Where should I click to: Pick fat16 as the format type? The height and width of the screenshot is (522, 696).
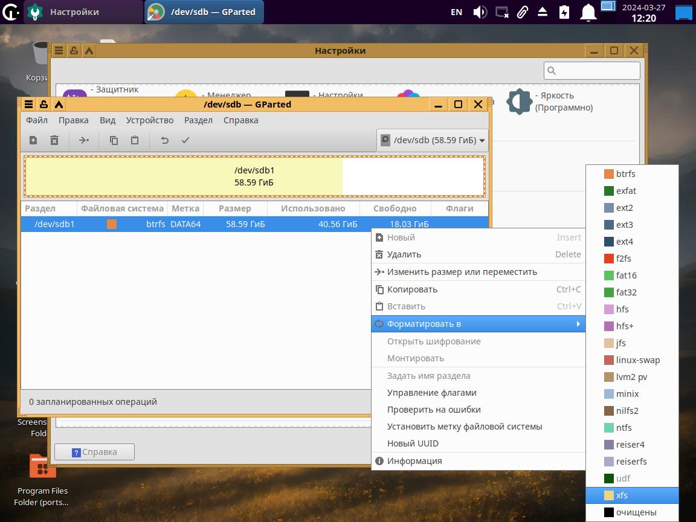coord(632,275)
